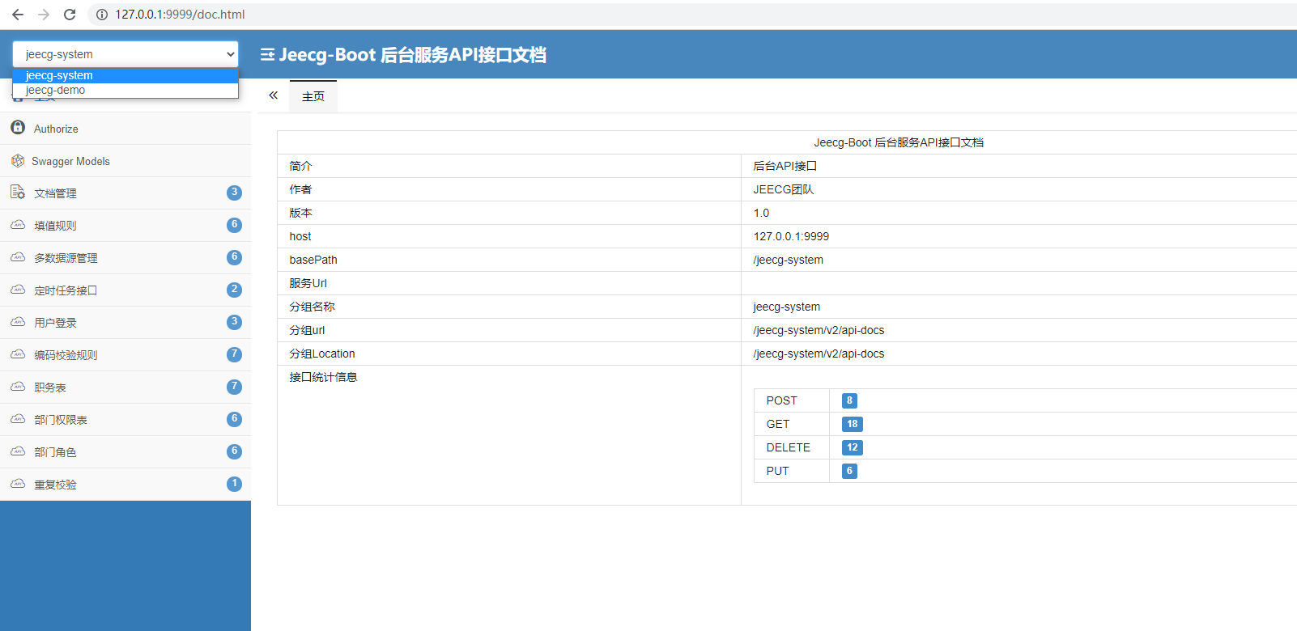Expand the 定时任务接口 API group
Image resolution: width=1297 pixels, height=631 pixels.
(125, 290)
